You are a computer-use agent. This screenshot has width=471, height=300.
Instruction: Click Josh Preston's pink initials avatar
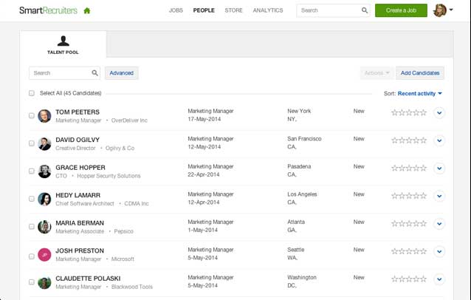pos(44,255)
